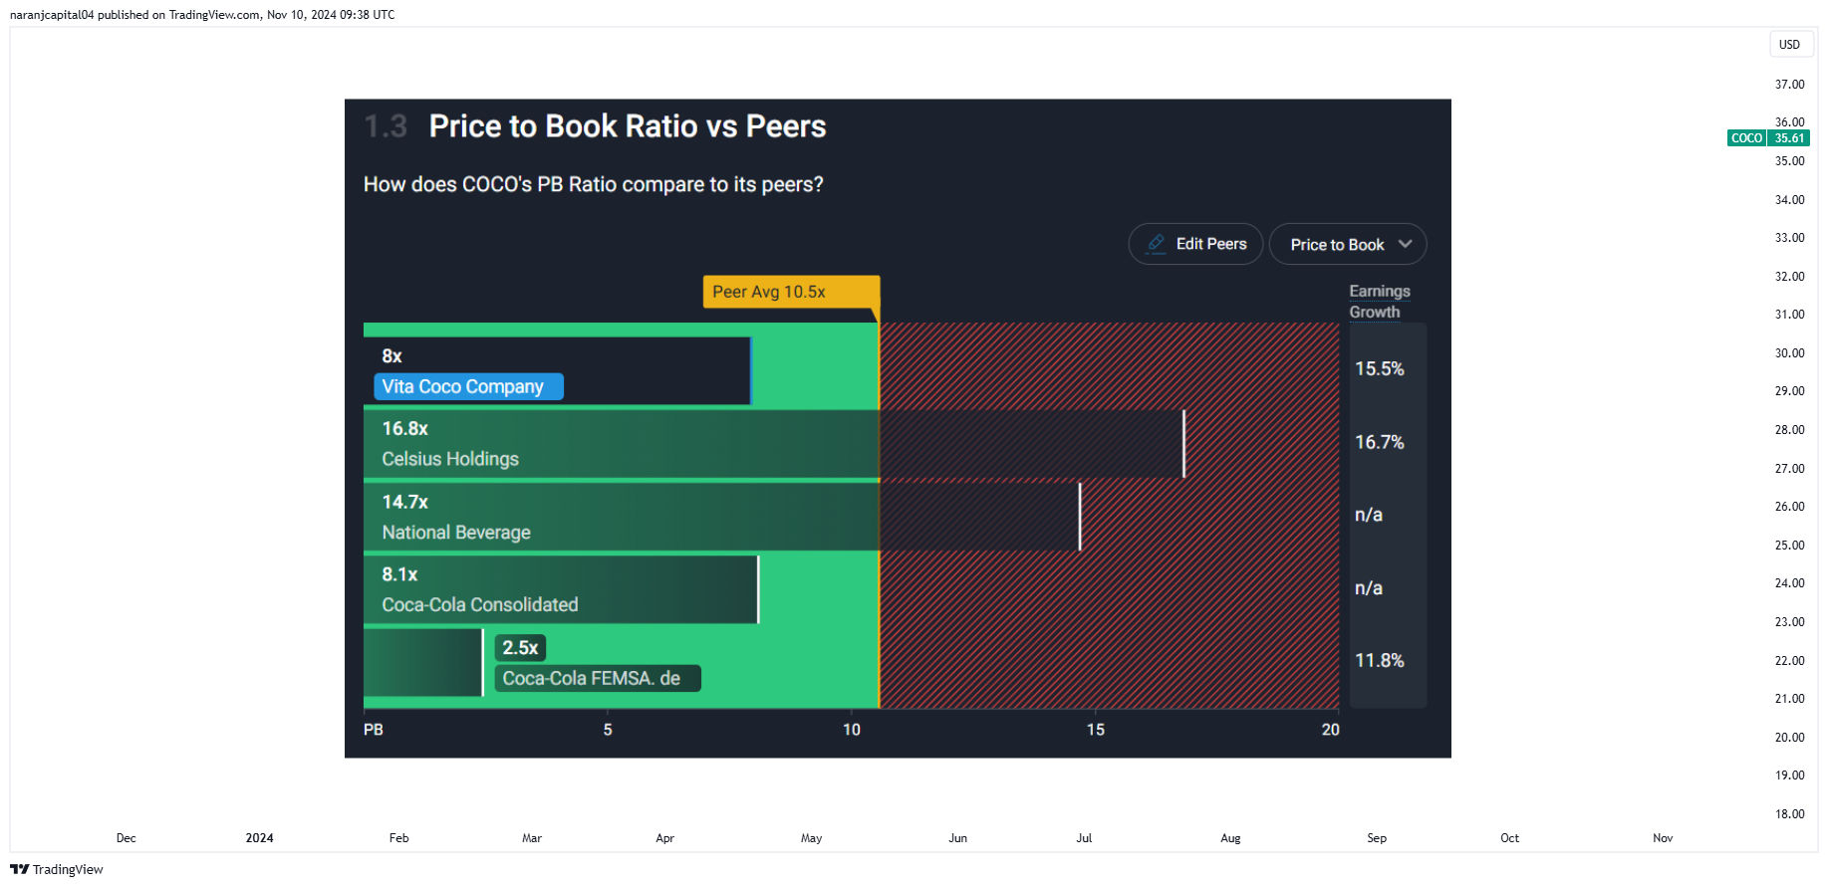The image size is (1828, 887).
Task: Open the Price to Book dropdown
Action: pyautogui.click(x=1347, y=244)
